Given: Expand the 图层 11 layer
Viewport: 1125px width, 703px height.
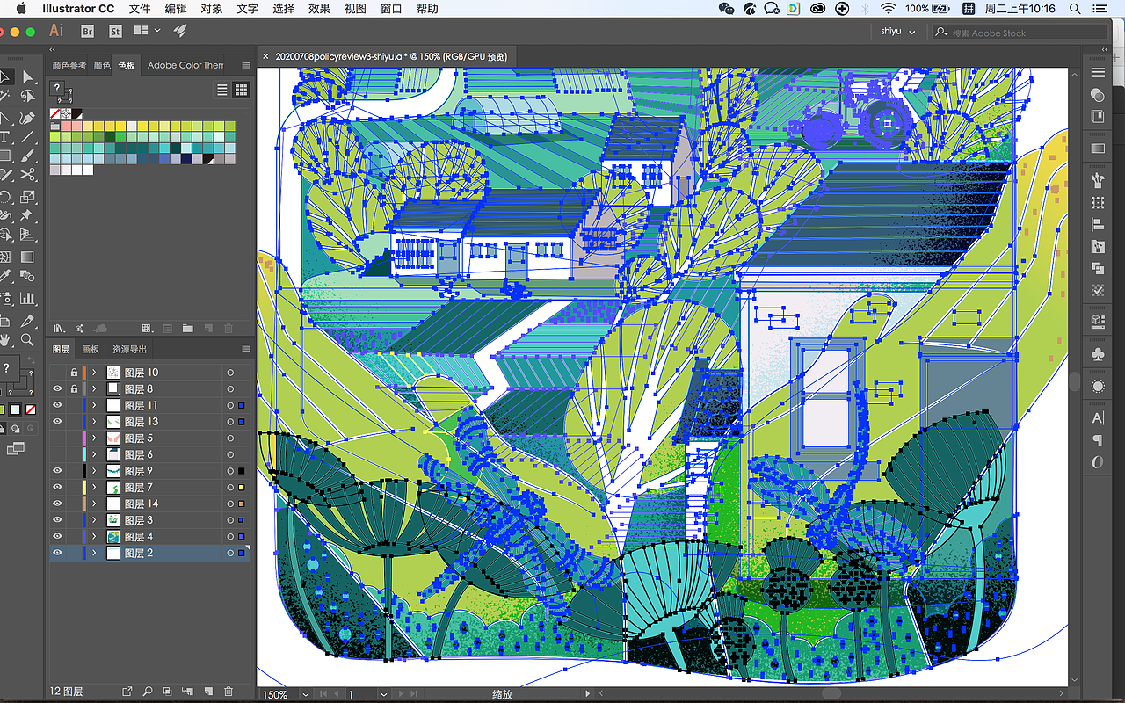Looking at the screenshot, I should tap(93, 405).
